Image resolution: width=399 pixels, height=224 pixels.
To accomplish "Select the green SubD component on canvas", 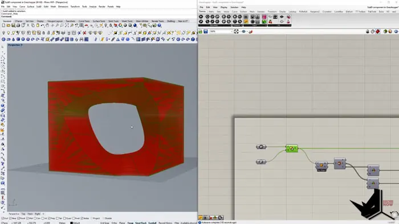I will tap(292, 148).
